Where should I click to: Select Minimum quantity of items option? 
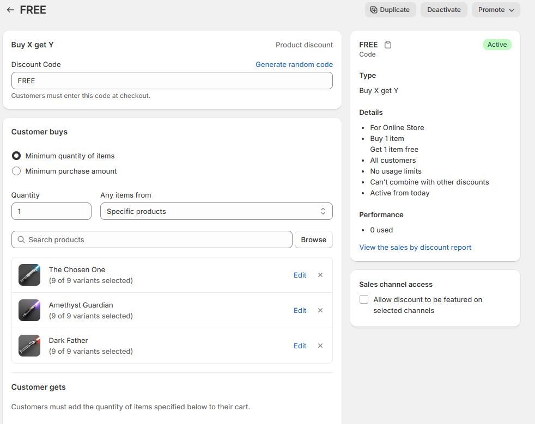click(x=16, y=156)
